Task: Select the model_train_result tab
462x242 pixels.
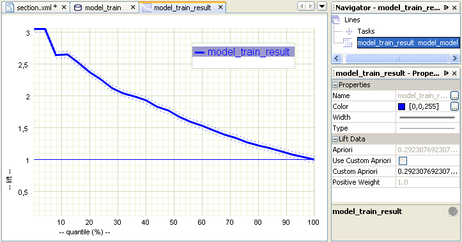Action: [x=183, y=8]
